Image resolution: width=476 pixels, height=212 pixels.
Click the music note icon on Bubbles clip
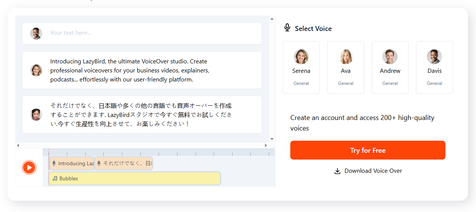[55, 178]
